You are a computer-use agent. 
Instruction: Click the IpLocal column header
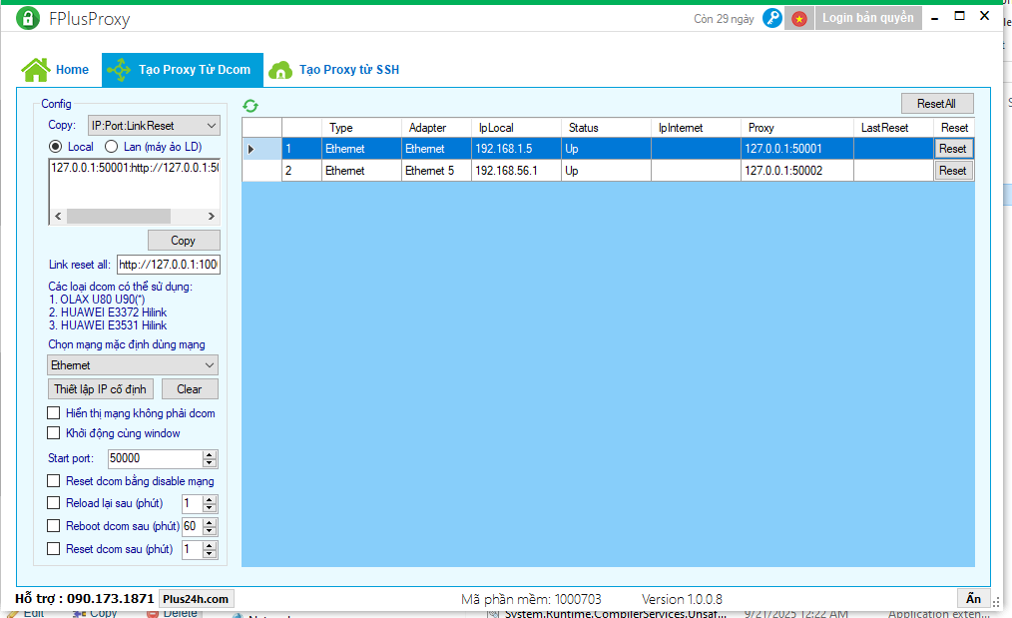516,128
